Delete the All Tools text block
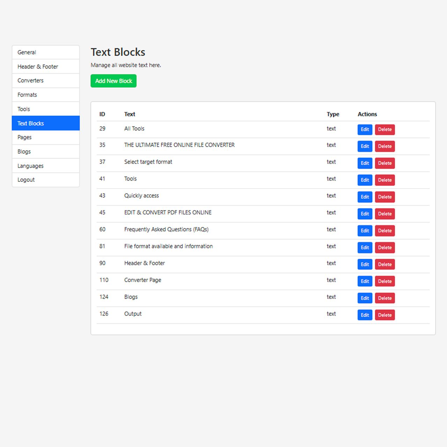This screenshot has height=447, width=447. coord(385,130)
